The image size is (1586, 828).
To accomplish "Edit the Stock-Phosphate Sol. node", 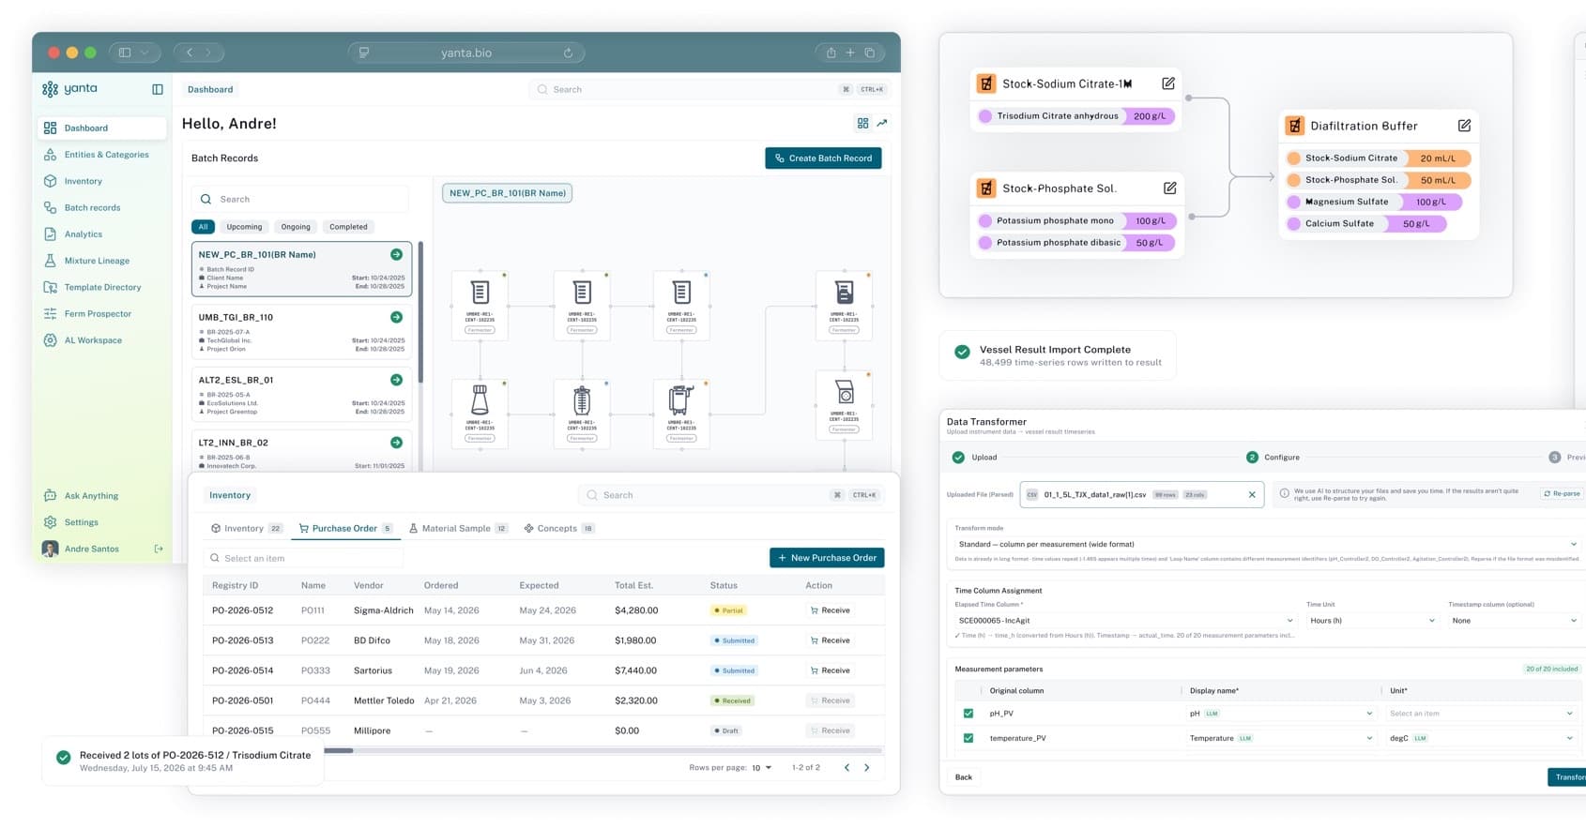I will (x=1170, y=188).
